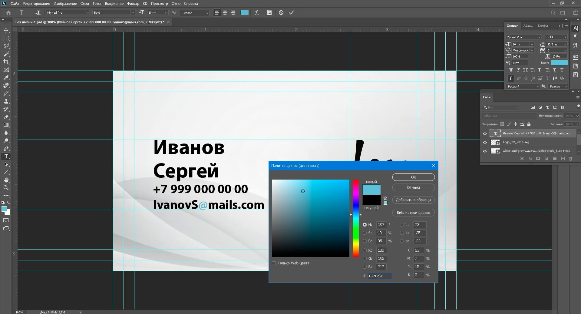
Task: Open the Изображение menu
Action: 65,4
